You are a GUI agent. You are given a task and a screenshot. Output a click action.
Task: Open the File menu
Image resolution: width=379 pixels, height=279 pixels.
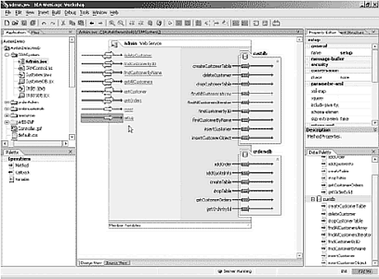tap(8, 12)
